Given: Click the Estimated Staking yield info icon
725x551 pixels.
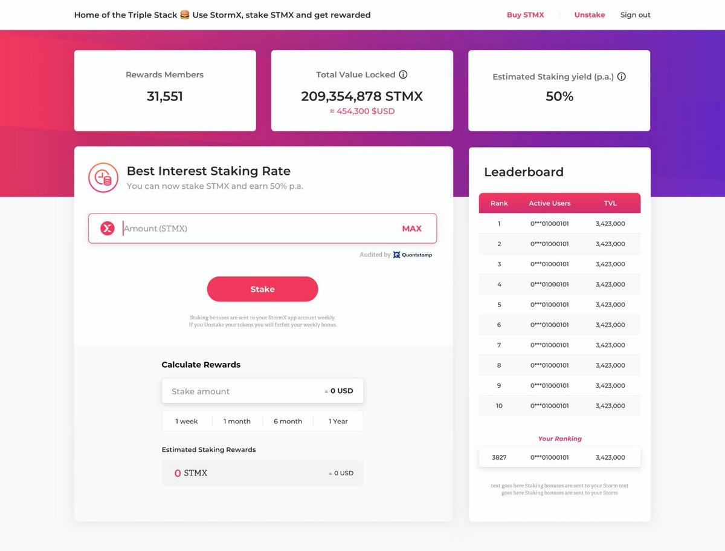Looking at the screenshot, I should tap(621, 77).
